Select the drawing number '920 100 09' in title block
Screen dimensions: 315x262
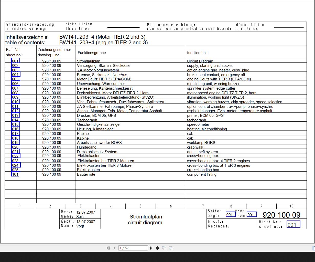point(281,215)
